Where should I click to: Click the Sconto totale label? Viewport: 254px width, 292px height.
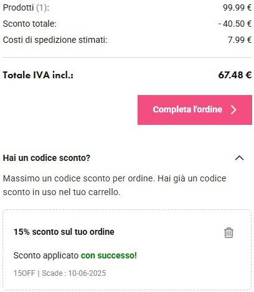point(30,24)
